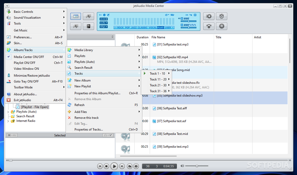The height and width of the screenshot is (175, 297).
Task: Skip to the next track
Action: (122, 166)
